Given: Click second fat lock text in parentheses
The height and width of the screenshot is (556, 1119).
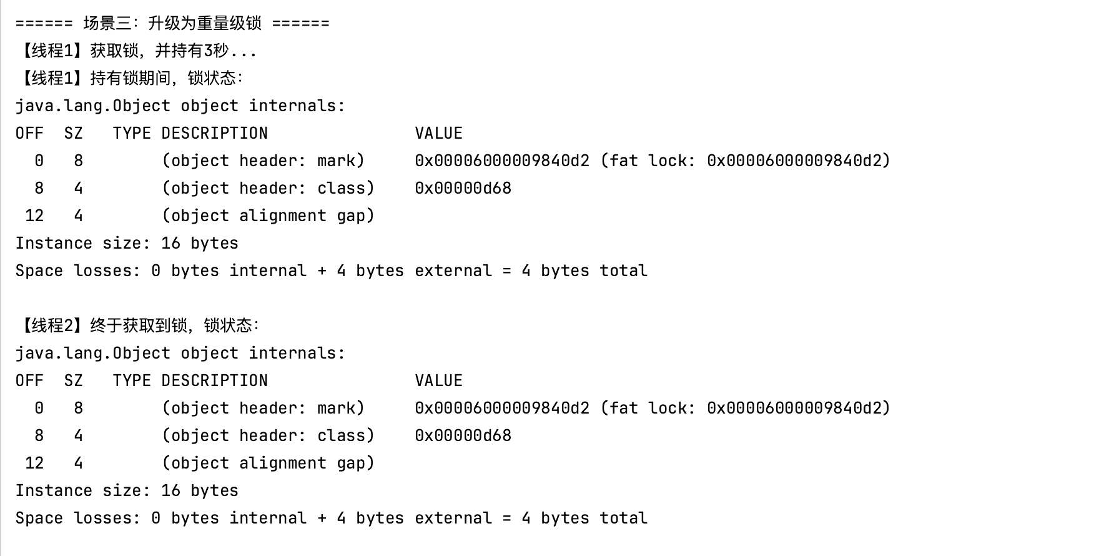Looking at the screenshot, I should (746, 408).
